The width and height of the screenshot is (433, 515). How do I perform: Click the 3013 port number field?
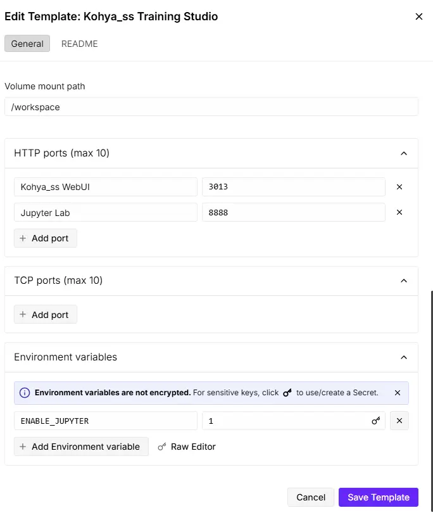coord(293,187)
